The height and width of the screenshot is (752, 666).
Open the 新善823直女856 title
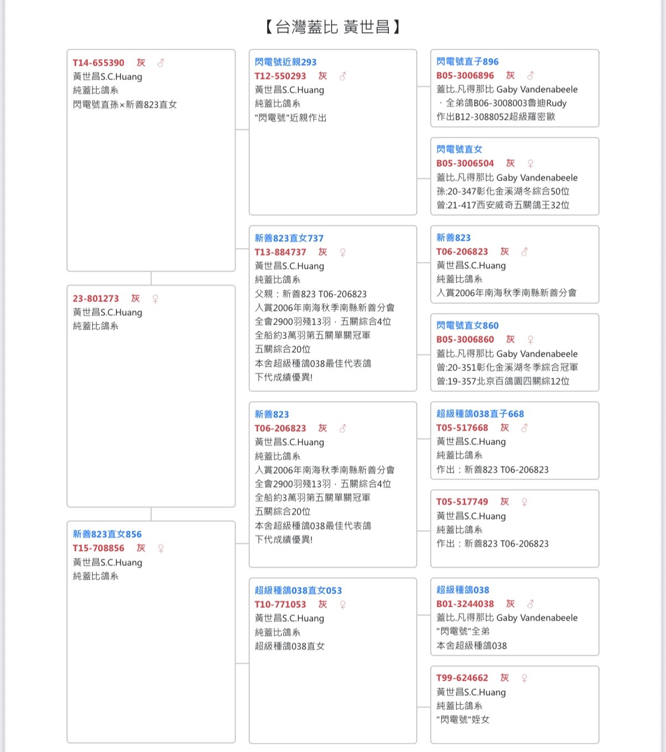(x=107, y=534)
